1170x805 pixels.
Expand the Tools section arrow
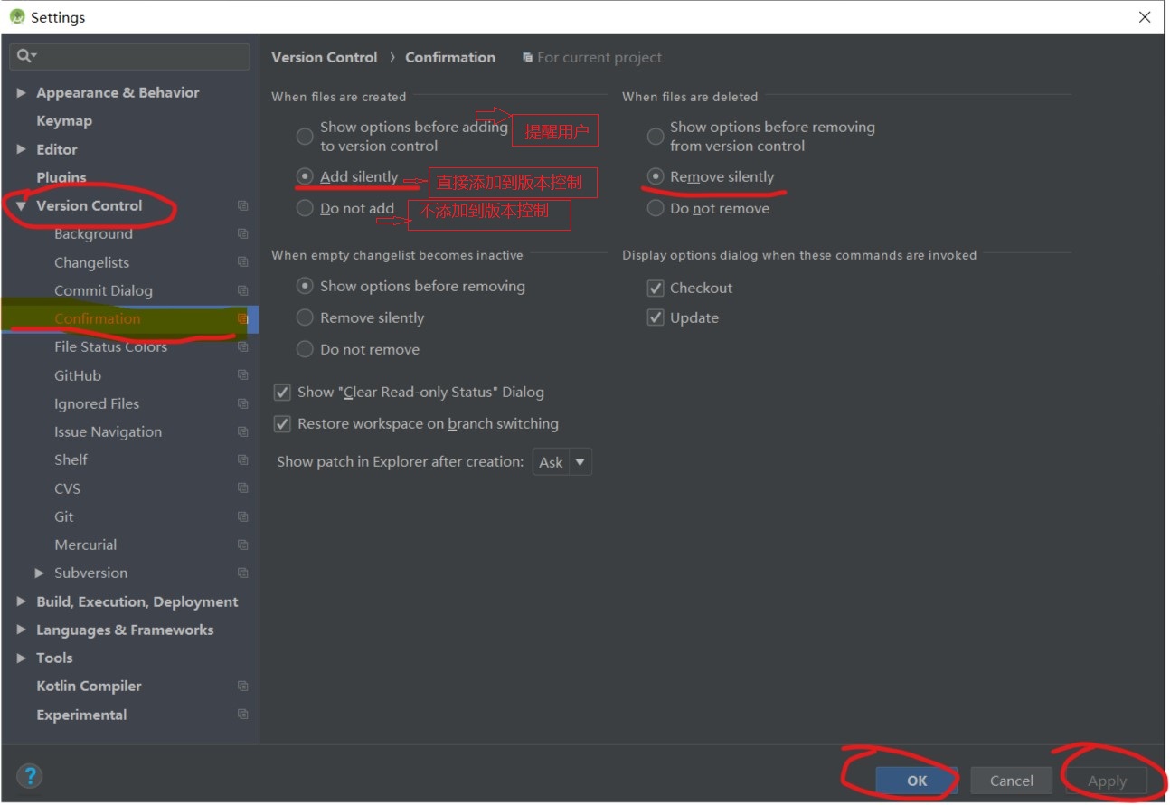click(21, 658)
